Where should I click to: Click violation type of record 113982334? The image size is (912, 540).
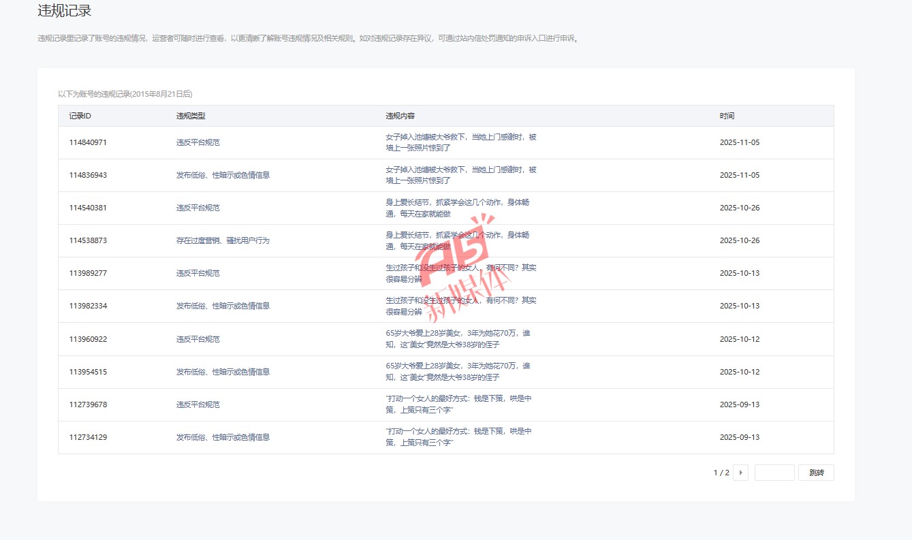click(x=223, y=306)
